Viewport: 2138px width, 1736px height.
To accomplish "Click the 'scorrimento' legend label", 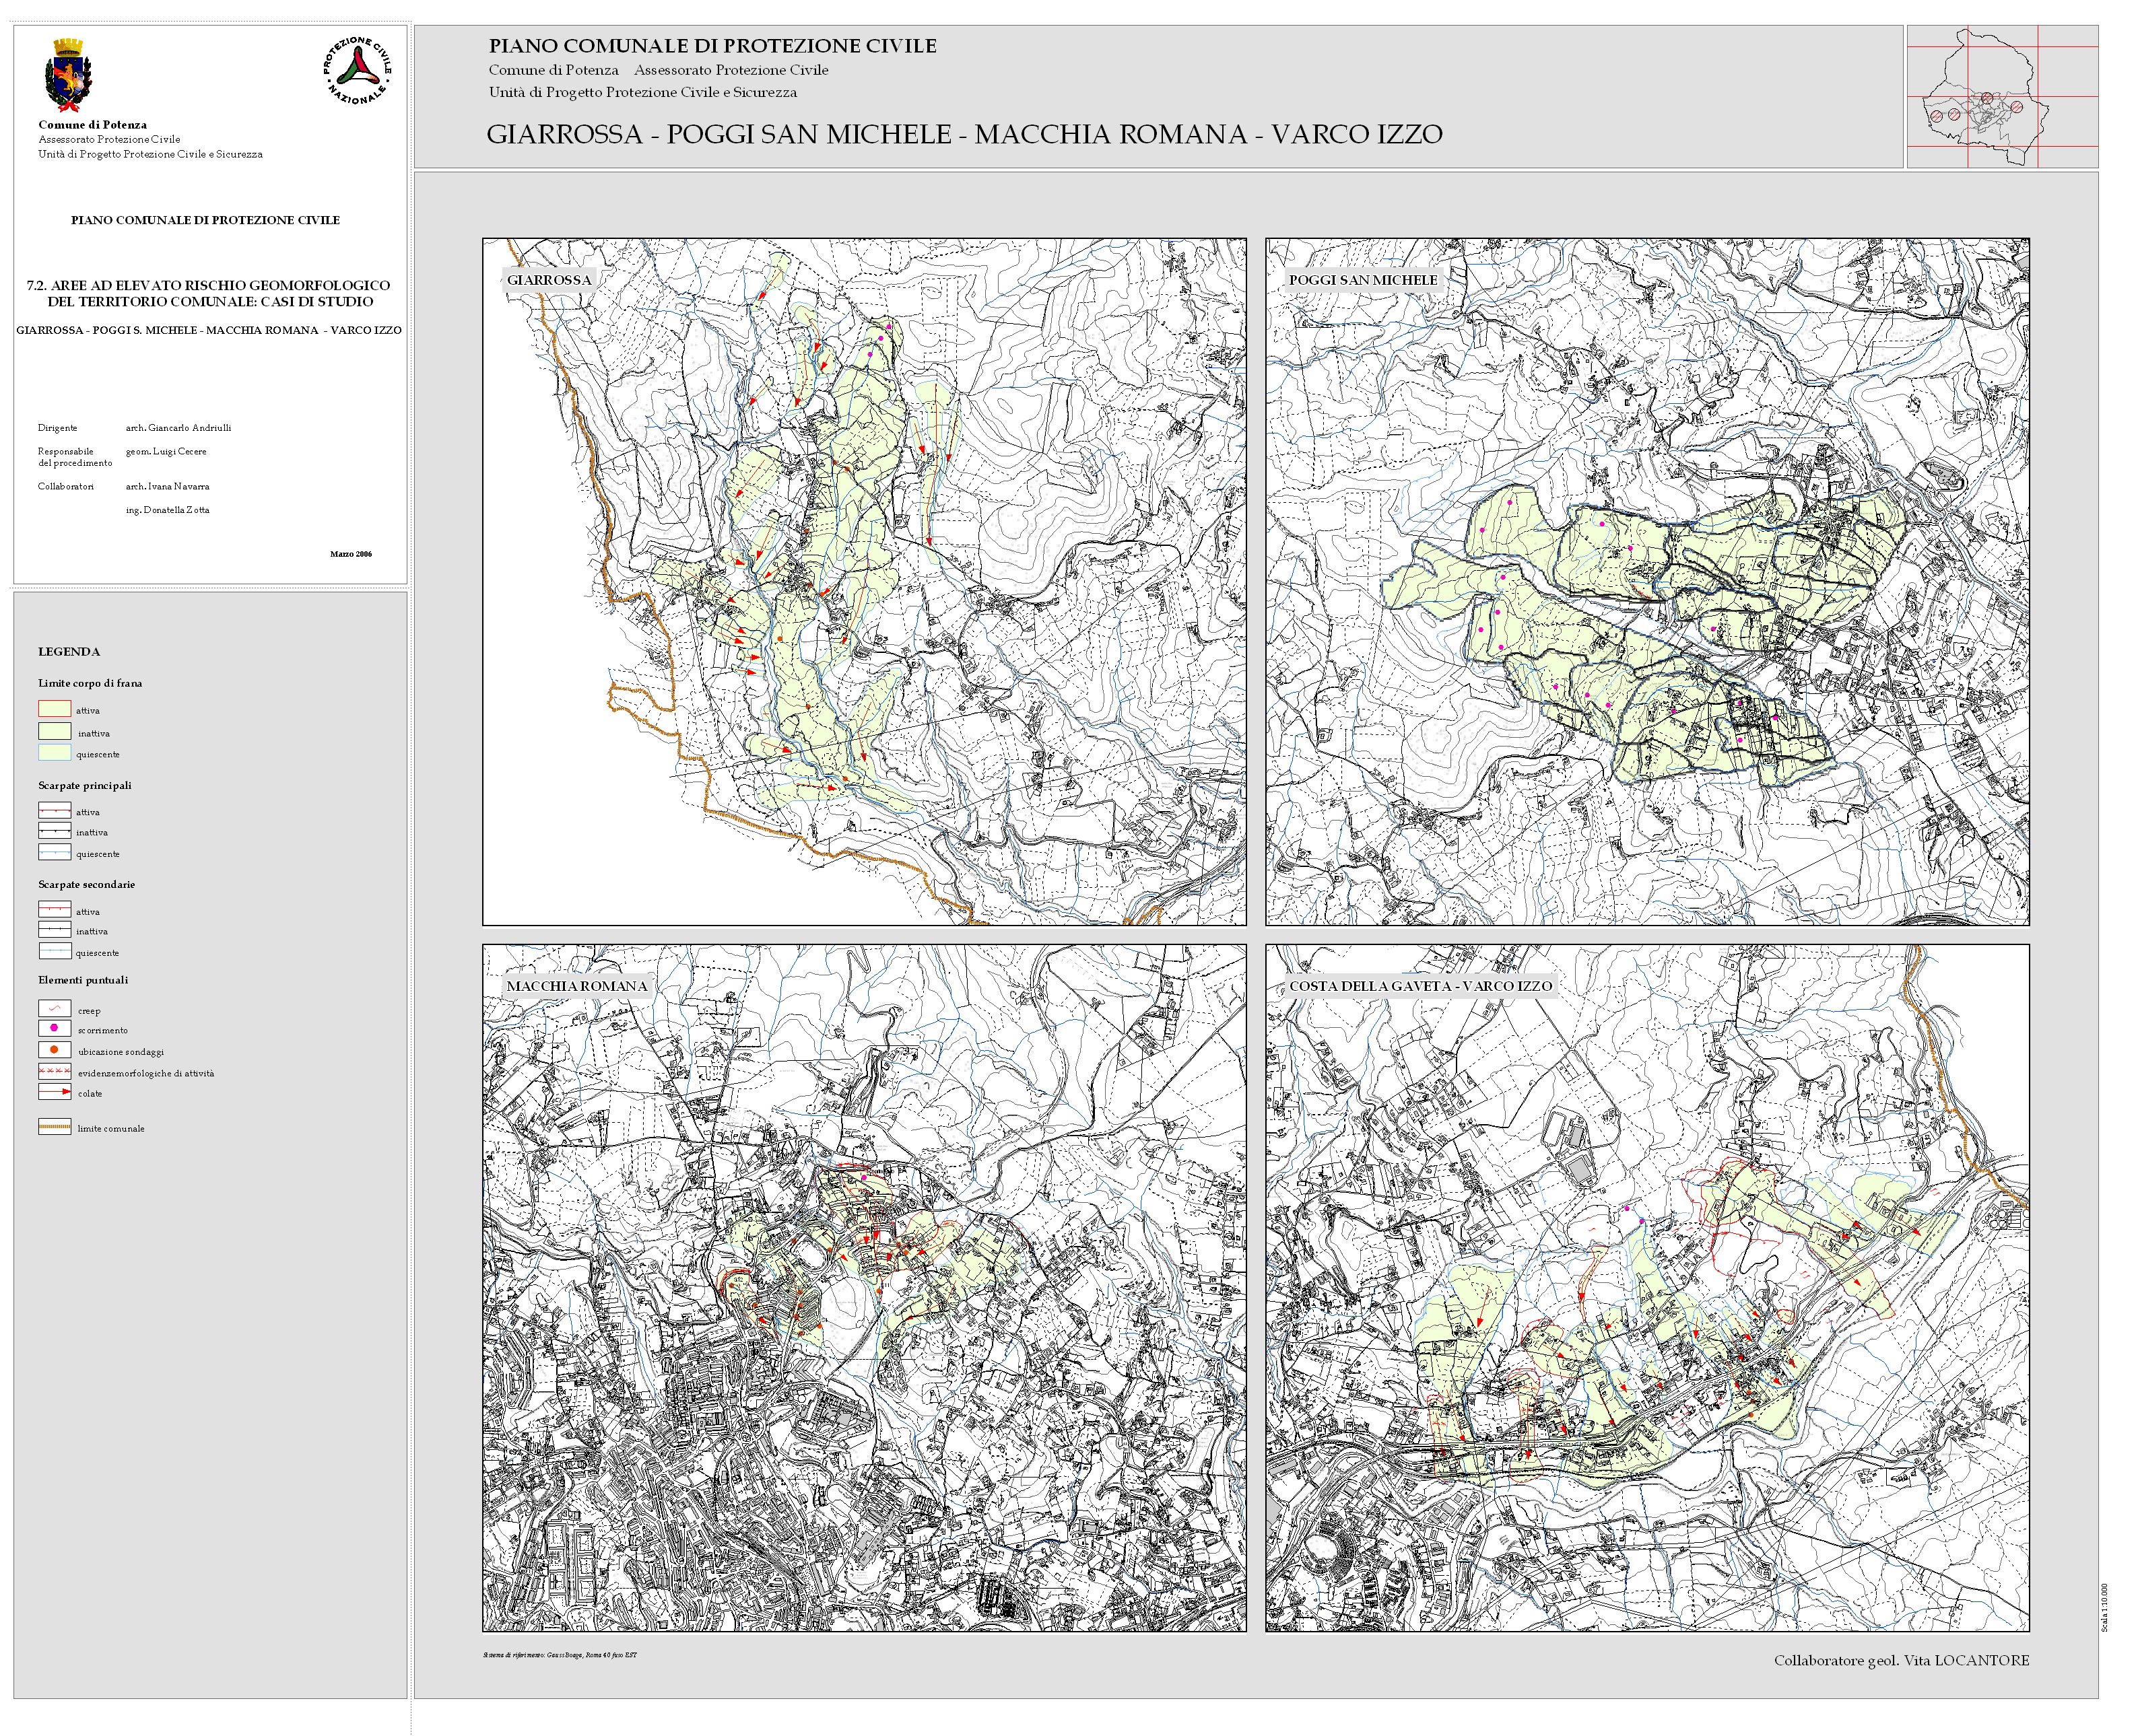I will (x=103, y=1031).
